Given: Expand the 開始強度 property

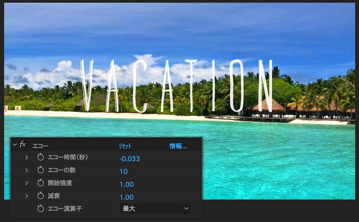Looking at the screenshot, I should [x=27, y=183].
